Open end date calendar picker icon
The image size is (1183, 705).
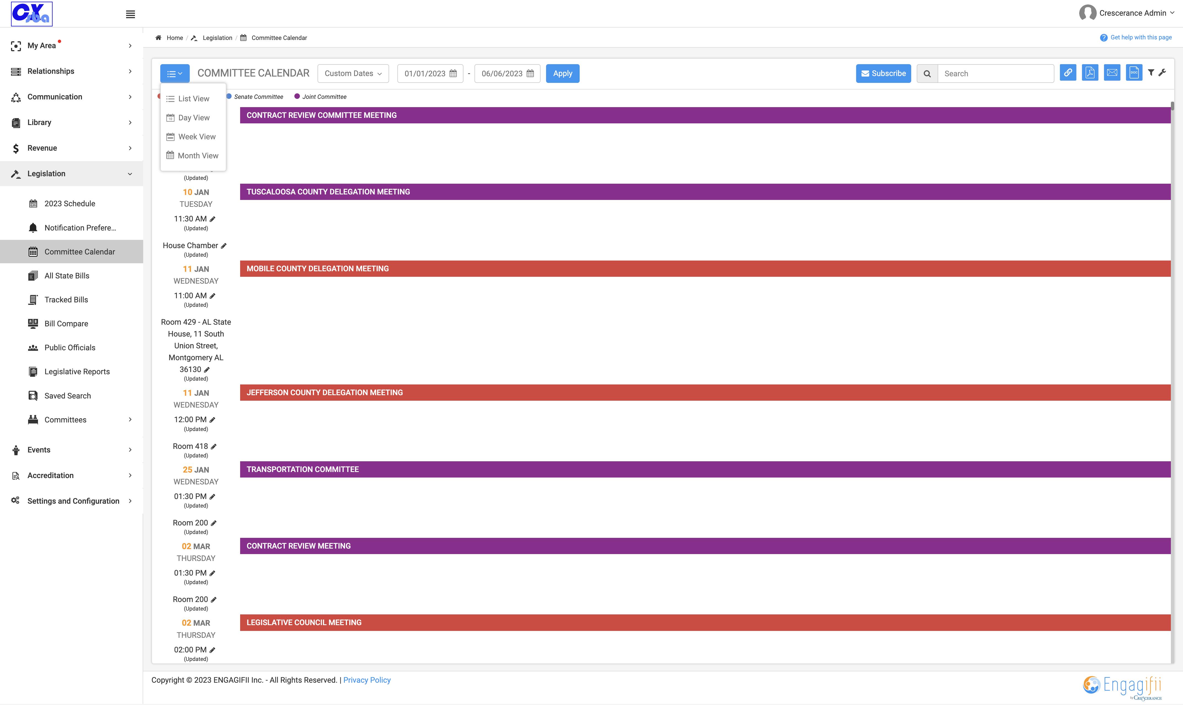click(x=530, y=74)
